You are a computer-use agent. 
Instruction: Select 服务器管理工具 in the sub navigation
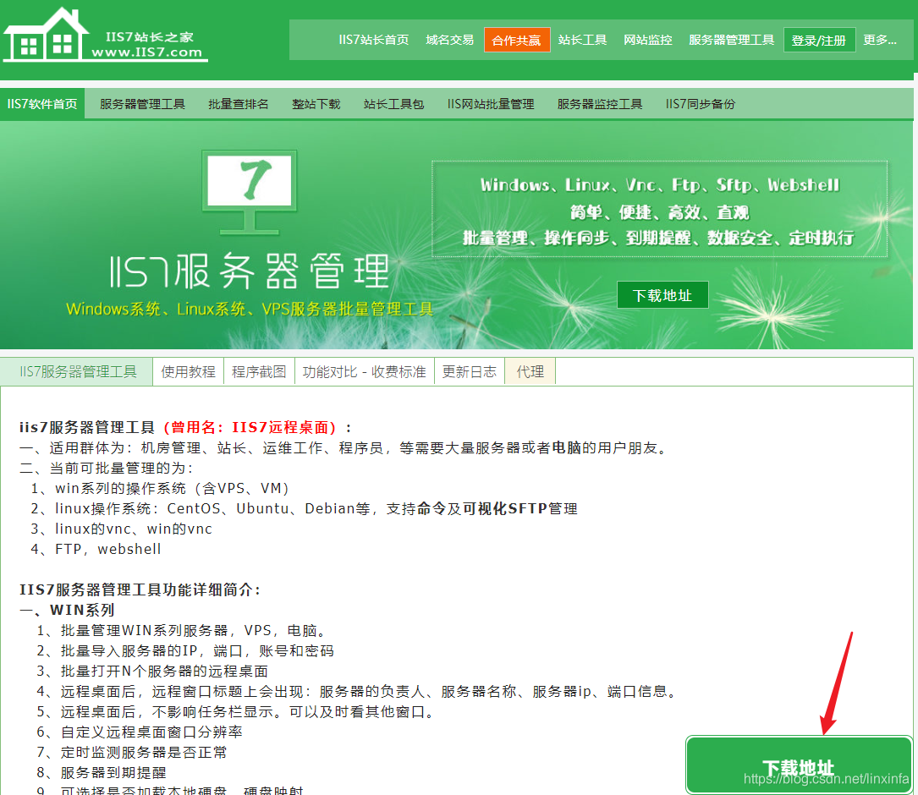142,104
